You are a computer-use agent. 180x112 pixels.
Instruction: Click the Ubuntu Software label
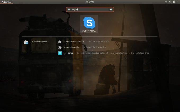39,42
